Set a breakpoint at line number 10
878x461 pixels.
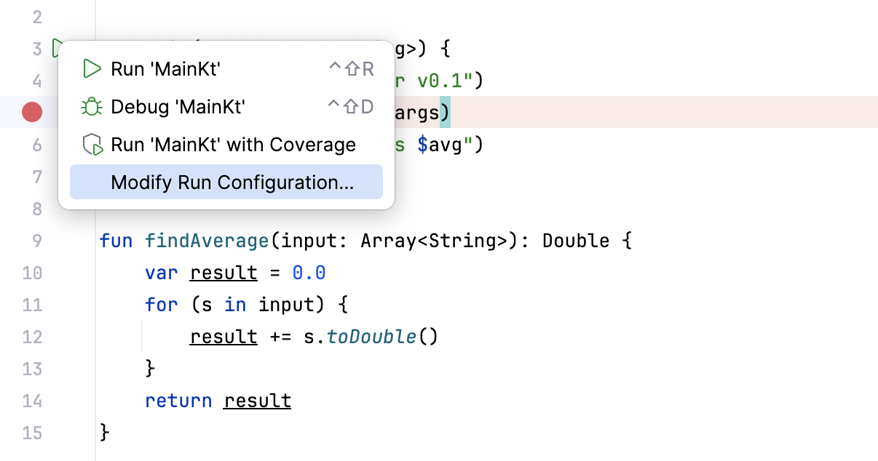pyautogui.click(x=32, y=273)
